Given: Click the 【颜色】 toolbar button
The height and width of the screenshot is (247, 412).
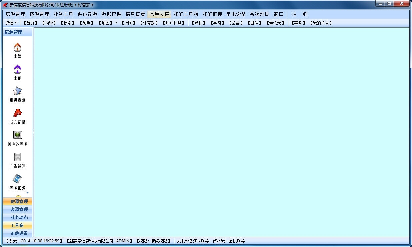Looking at the screenshot, I should point(87,23).
